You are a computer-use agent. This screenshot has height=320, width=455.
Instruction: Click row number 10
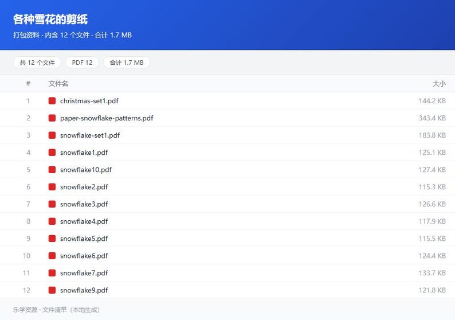(x=26, y=256)
